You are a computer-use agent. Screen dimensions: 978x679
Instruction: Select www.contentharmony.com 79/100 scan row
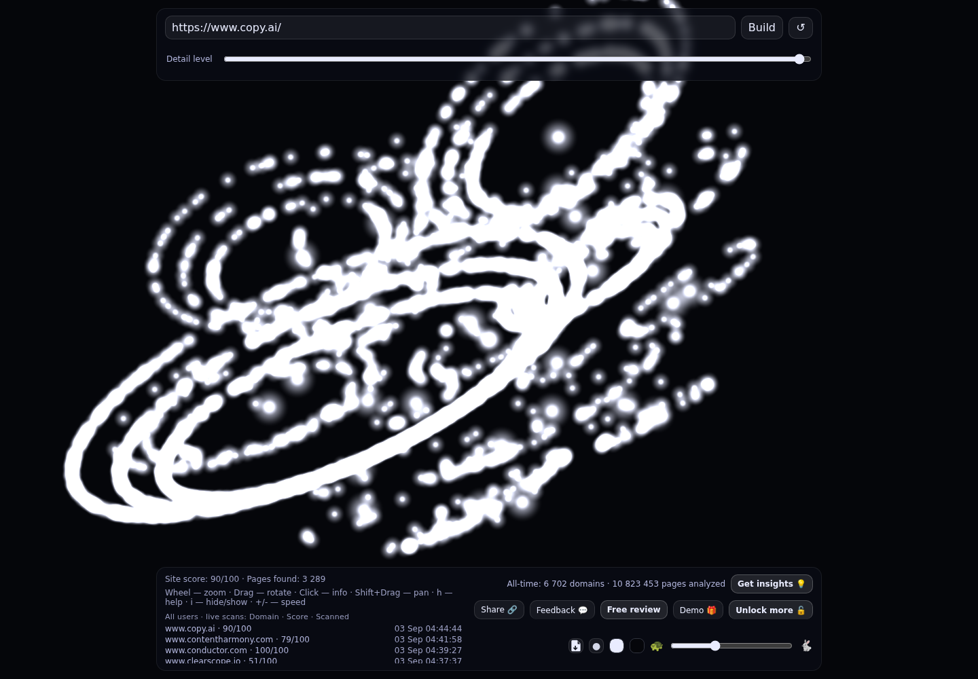[x=313, y=640]
